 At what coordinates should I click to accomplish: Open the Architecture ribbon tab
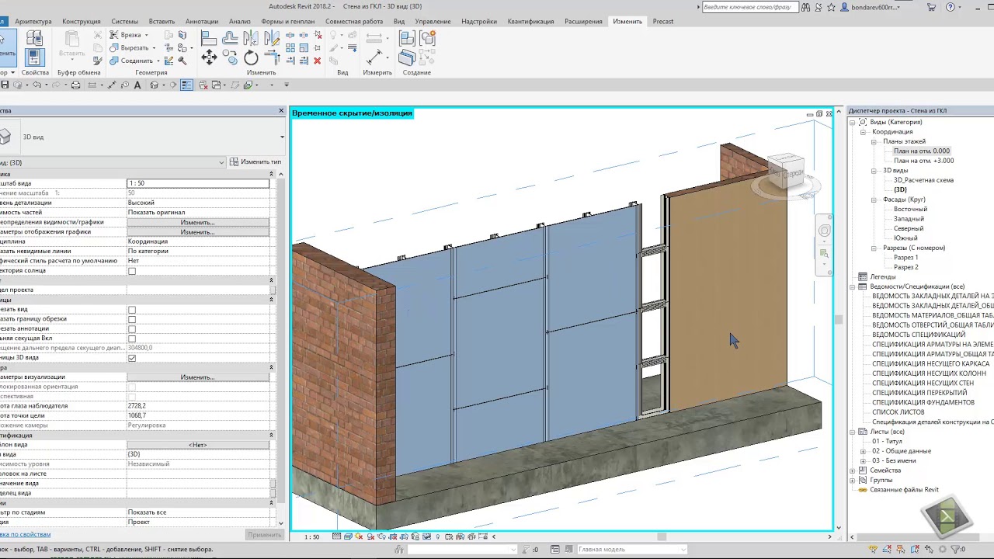tap(33, 21)
